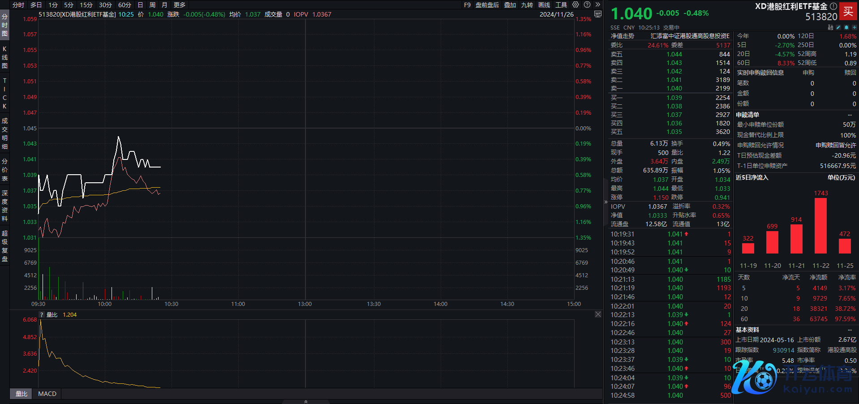Open the settings gear in top toolbar
This screenshot has height=404, width=859.
point(576,5)
